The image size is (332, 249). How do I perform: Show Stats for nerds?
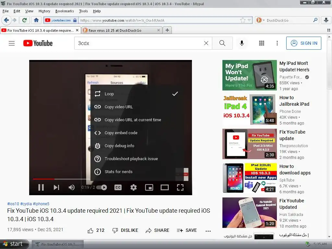[136, 172]
